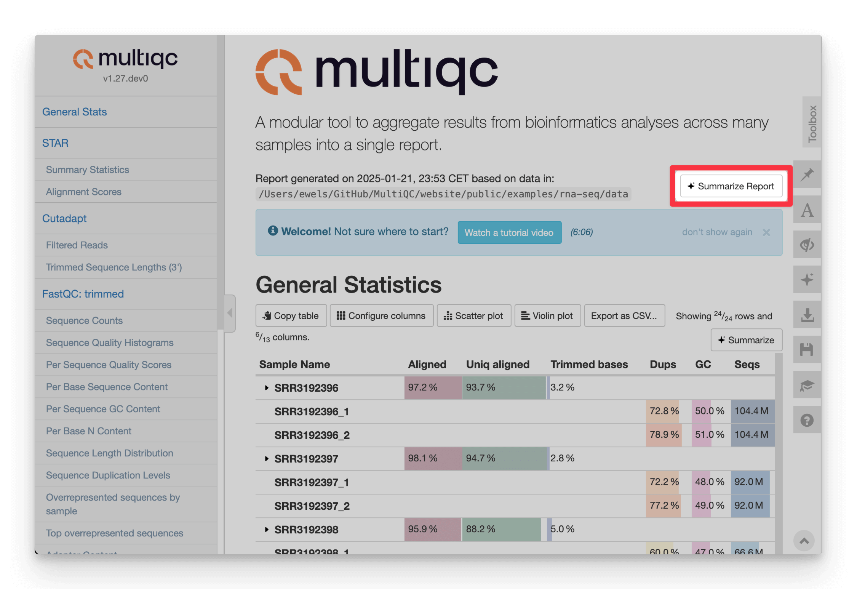Select the pin icon to highlight samples
The width and height of the screenshot is (857, 589).
point(807,174)
